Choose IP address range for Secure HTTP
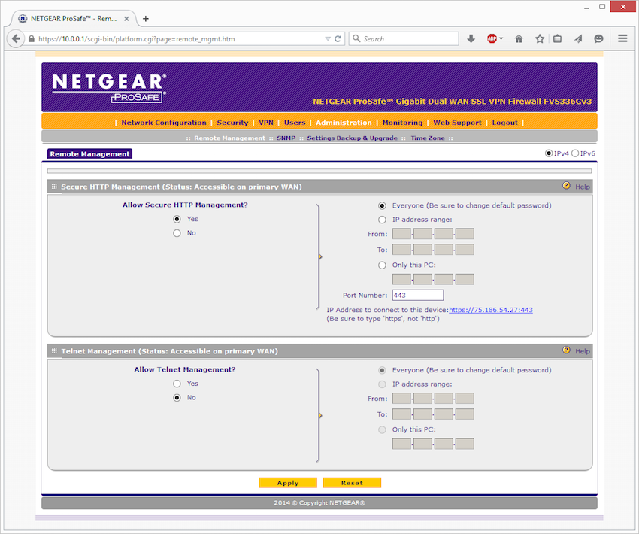Image resolution: width=639 pixels, height=534 pixels. (382, 220)
